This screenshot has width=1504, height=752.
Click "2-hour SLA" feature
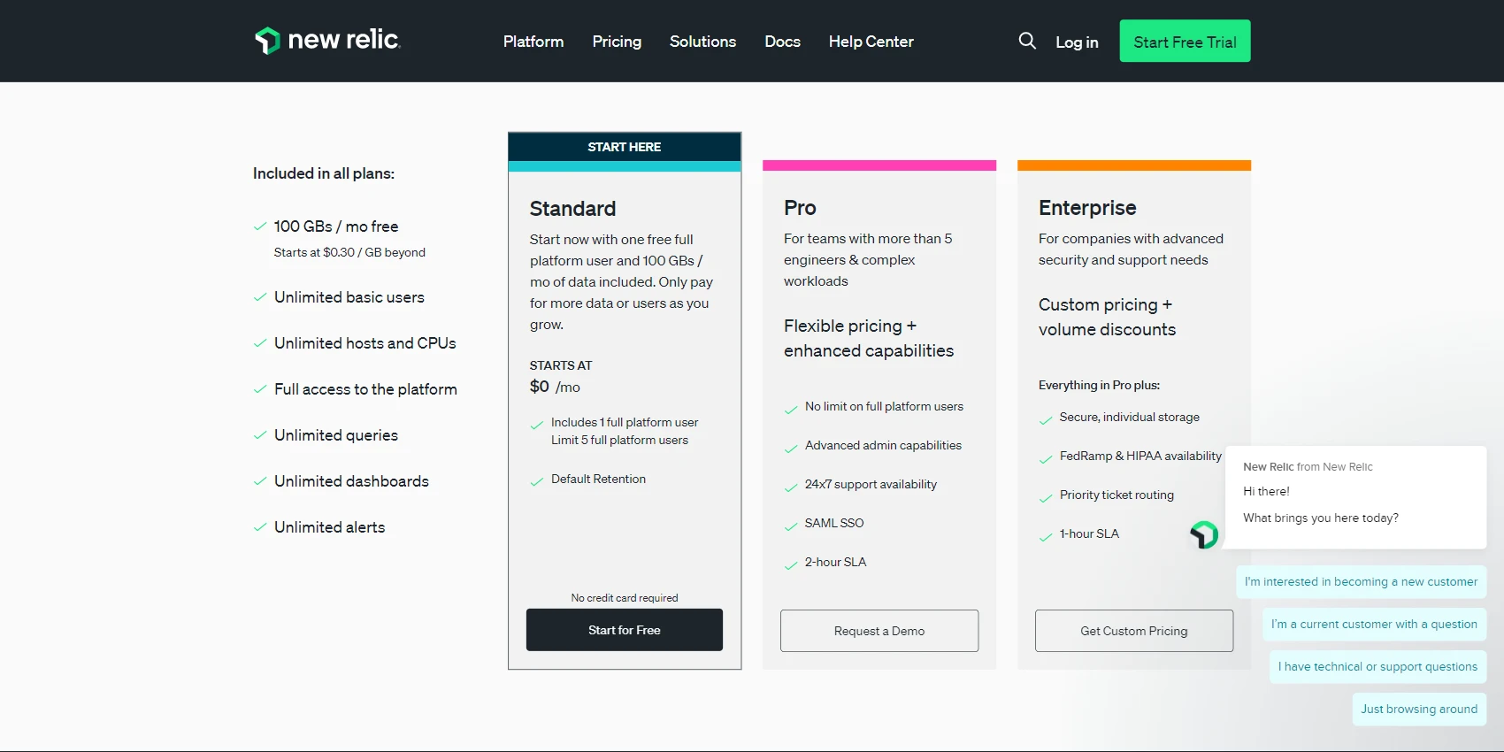click(835, 563)
